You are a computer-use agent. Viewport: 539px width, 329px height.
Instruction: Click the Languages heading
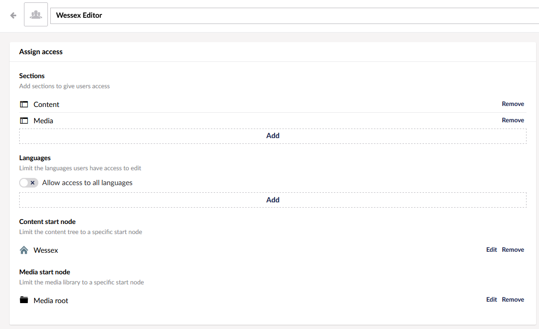35,158
